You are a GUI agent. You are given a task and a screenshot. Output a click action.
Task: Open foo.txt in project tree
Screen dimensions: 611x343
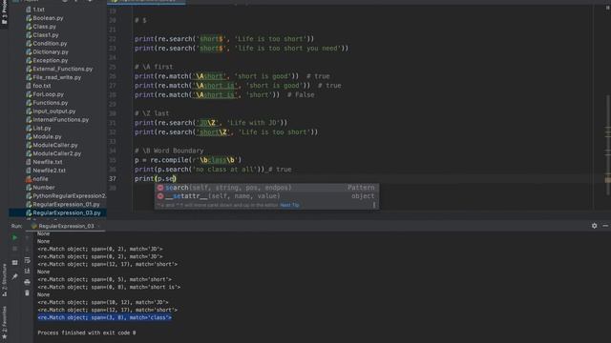click(42, 86)
